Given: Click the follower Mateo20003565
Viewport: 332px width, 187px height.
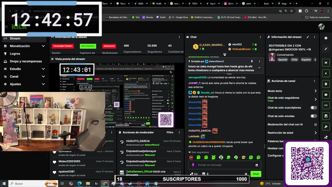Looking at the screenshot, I should (83, 163).
